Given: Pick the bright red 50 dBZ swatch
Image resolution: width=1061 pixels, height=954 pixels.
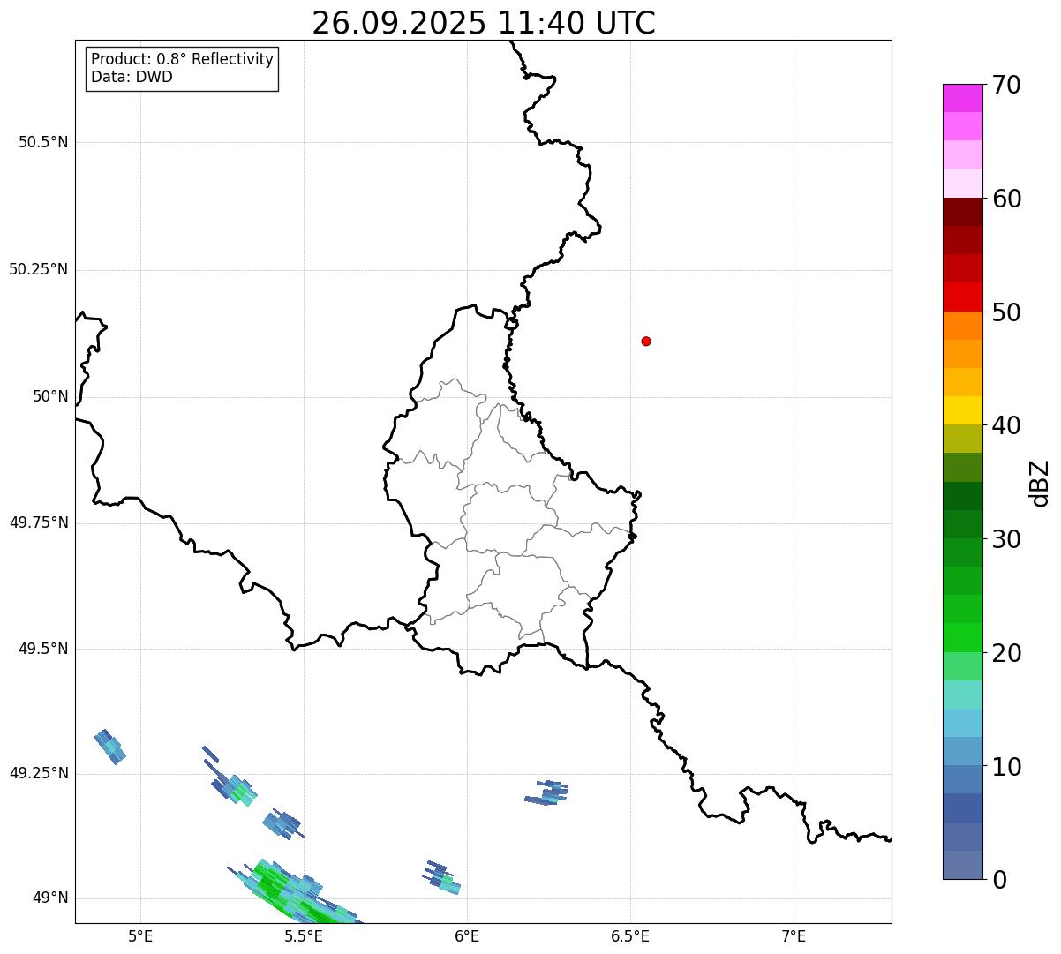Looking at the screenshot, I should click(962, 297).
